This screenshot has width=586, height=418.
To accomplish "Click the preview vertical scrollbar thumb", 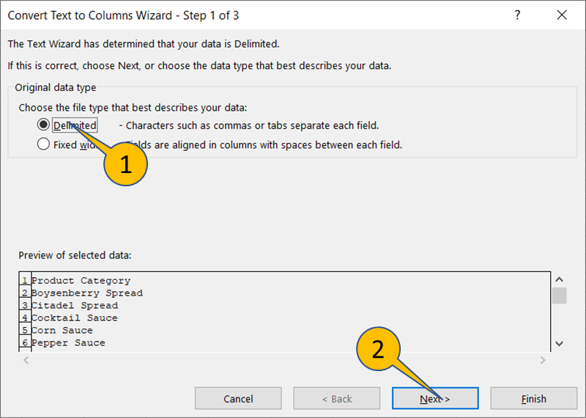I will pos(560,296).
